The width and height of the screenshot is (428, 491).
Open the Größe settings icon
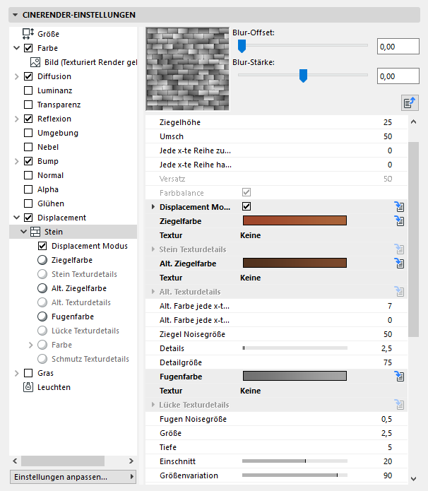coord(28,34)
